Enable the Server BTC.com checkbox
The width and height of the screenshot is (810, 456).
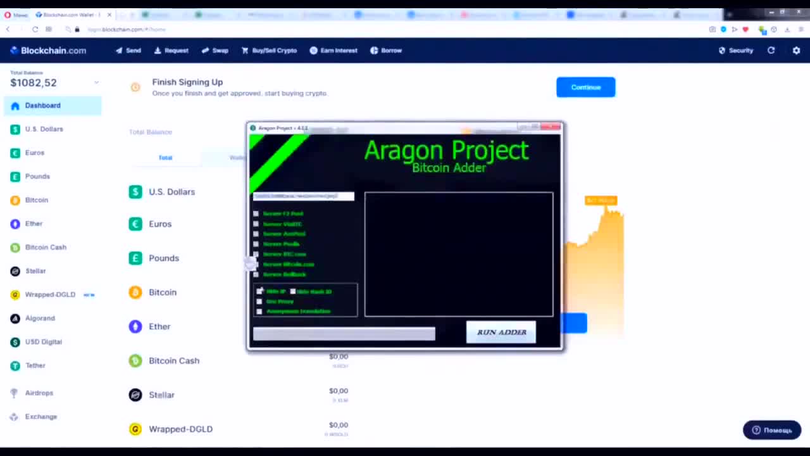pyautogui.click(x=256, y=255)
